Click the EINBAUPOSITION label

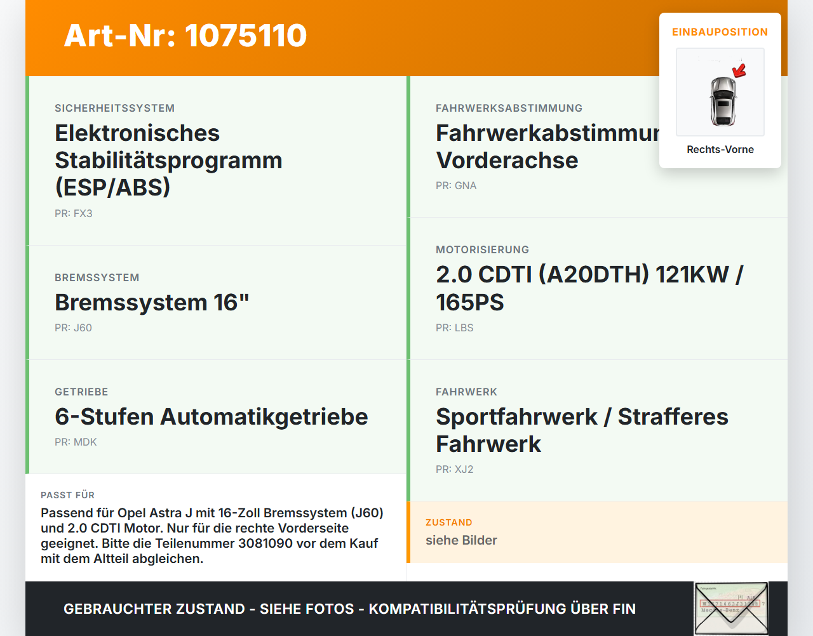(x=720, y=32)
